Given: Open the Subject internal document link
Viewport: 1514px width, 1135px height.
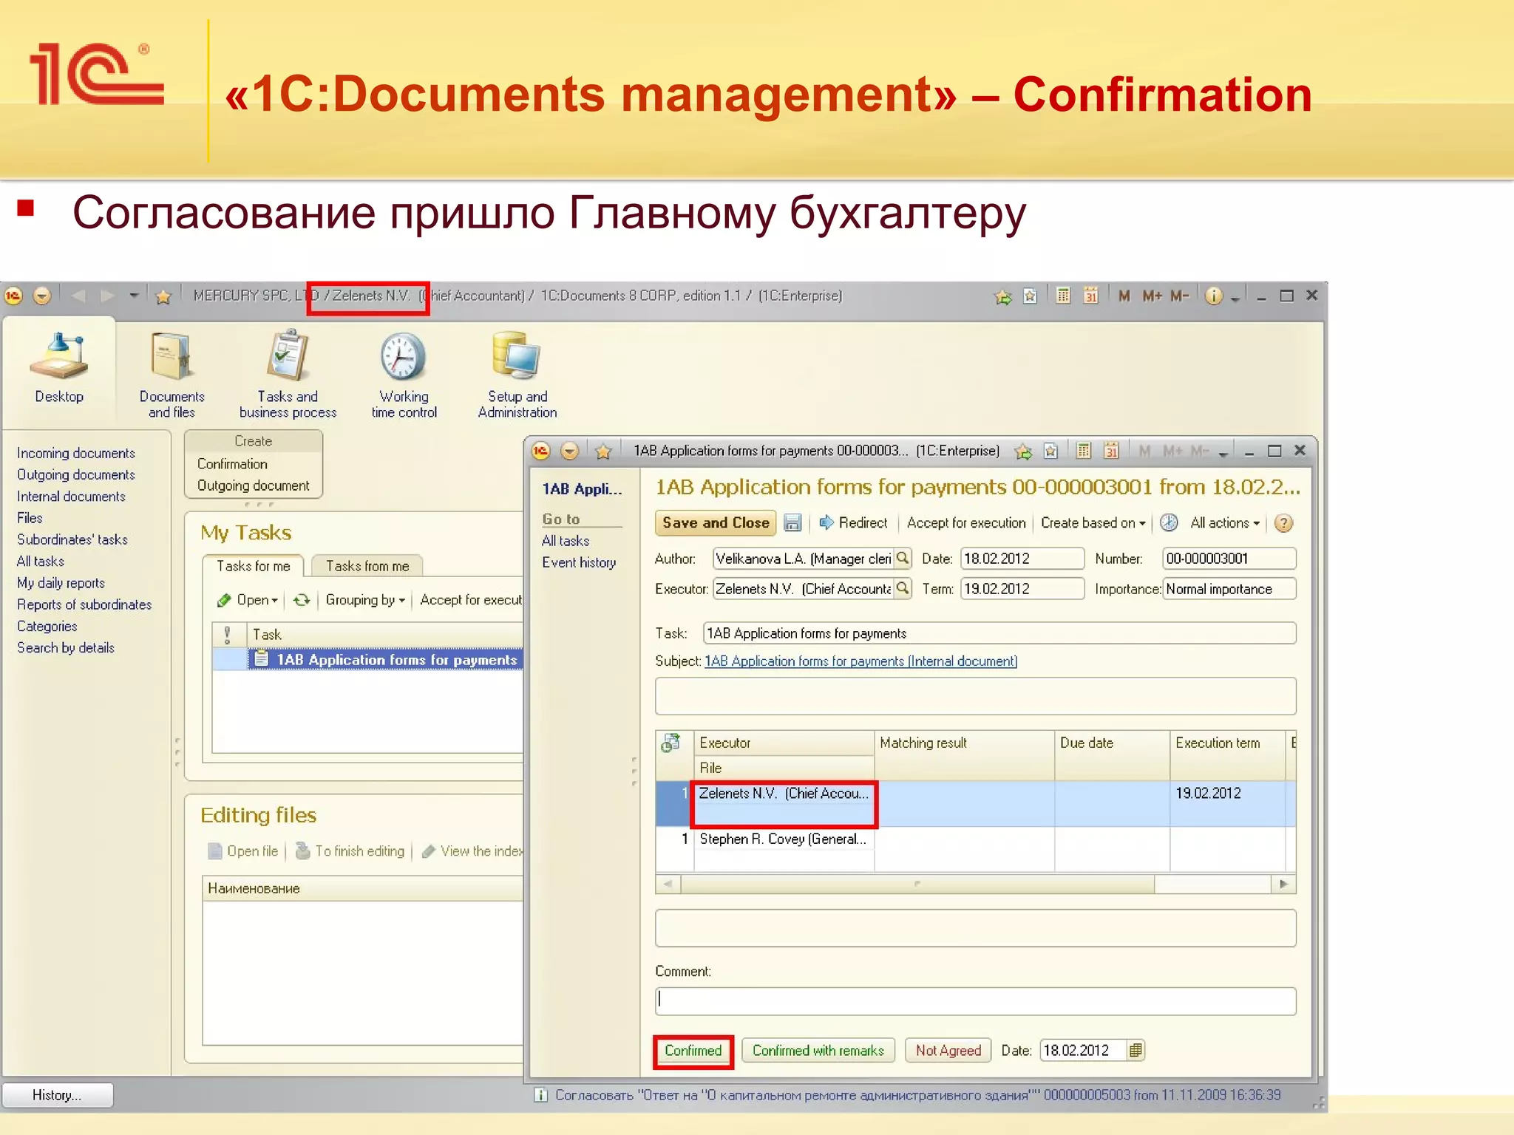Looking at the screenshot, I should pos(860,661).
